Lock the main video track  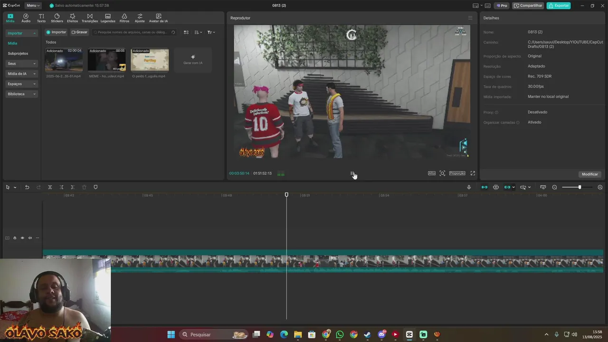pos(15,238)
